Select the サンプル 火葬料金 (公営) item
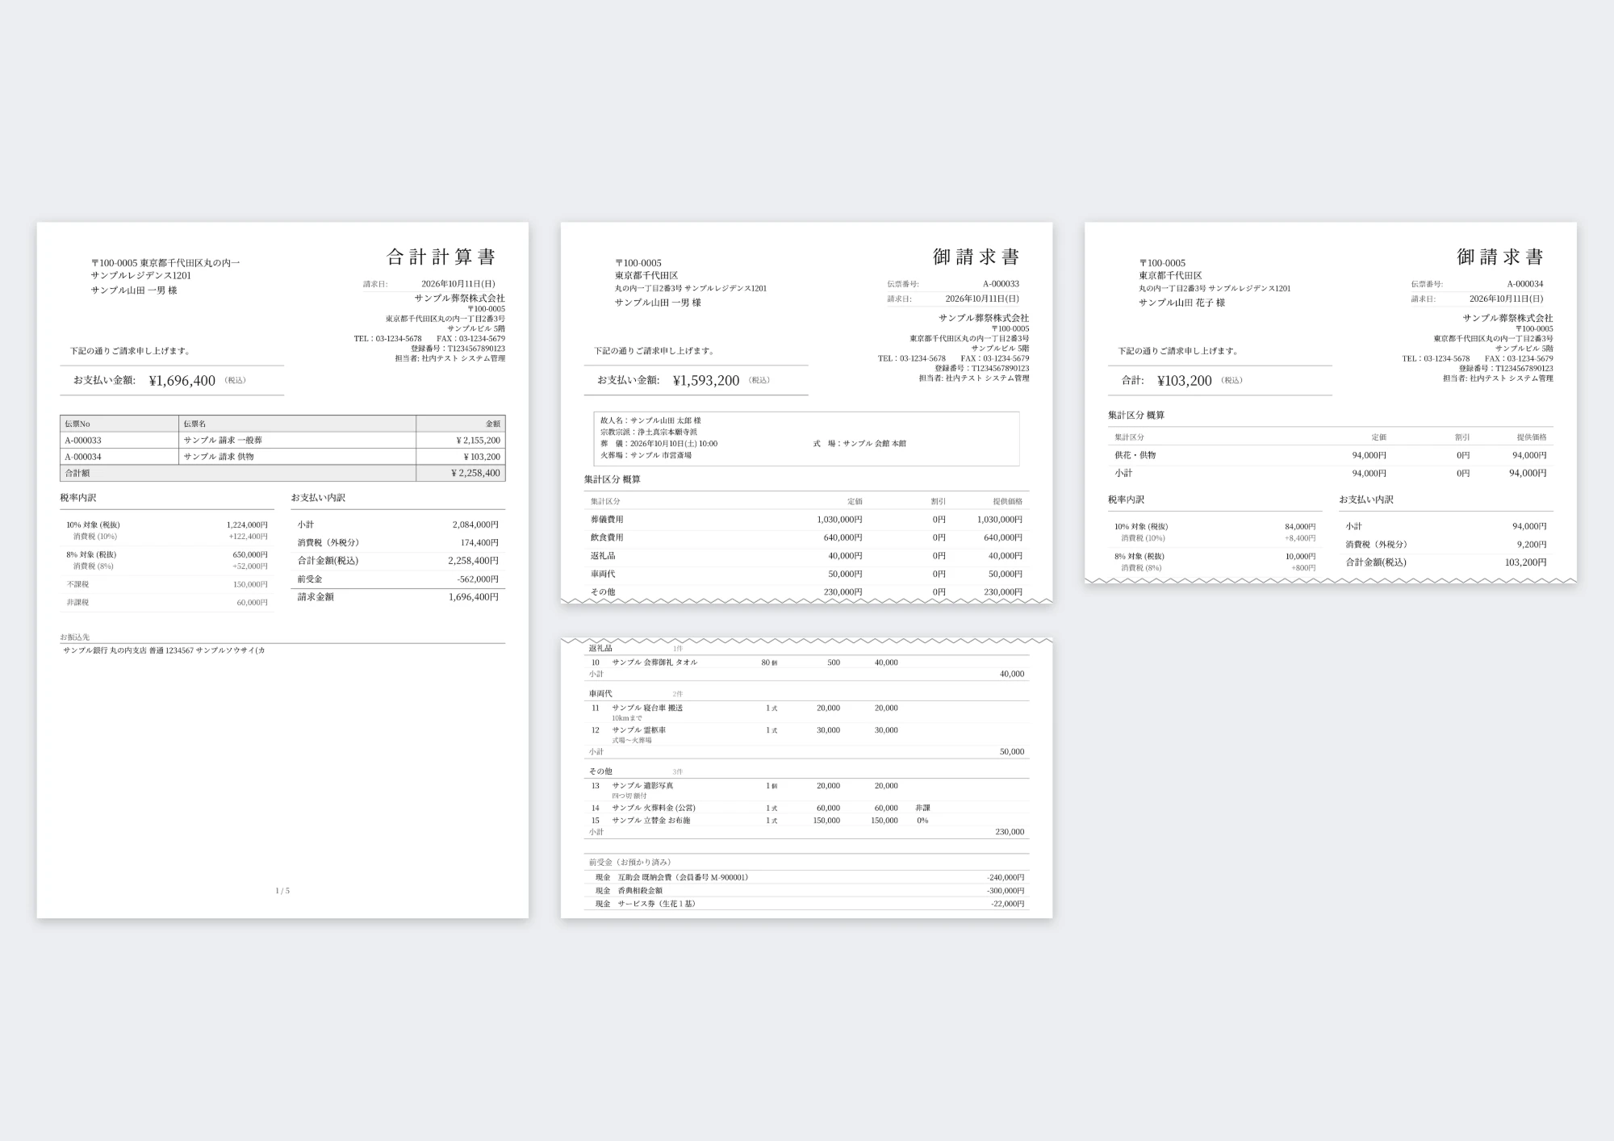 click(654, 808)
